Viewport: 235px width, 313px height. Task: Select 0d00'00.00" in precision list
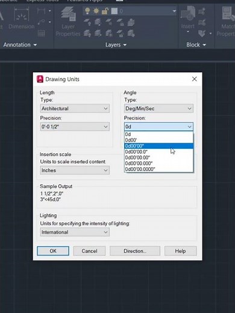[158, 158]
